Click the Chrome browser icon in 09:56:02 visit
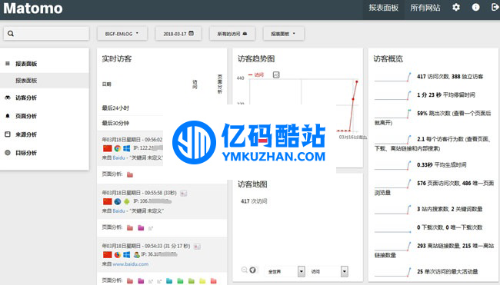Viewport: 500px width, 285px height. [118, 148]
